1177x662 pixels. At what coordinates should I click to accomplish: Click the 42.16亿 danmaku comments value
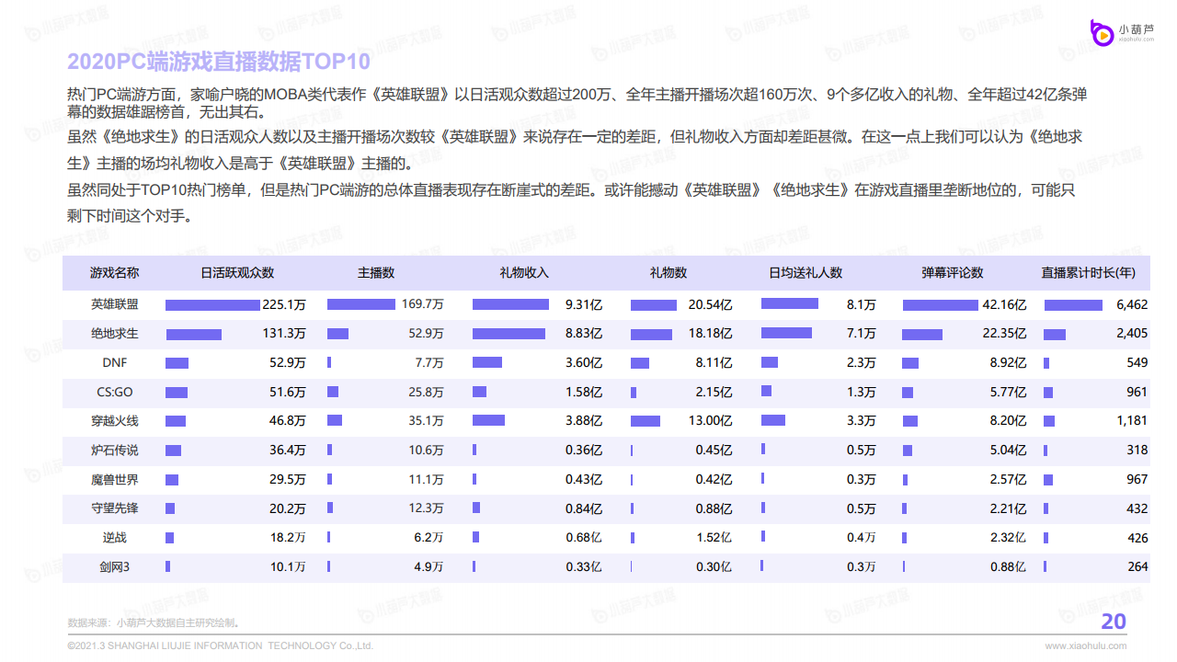click(1005, 304)
